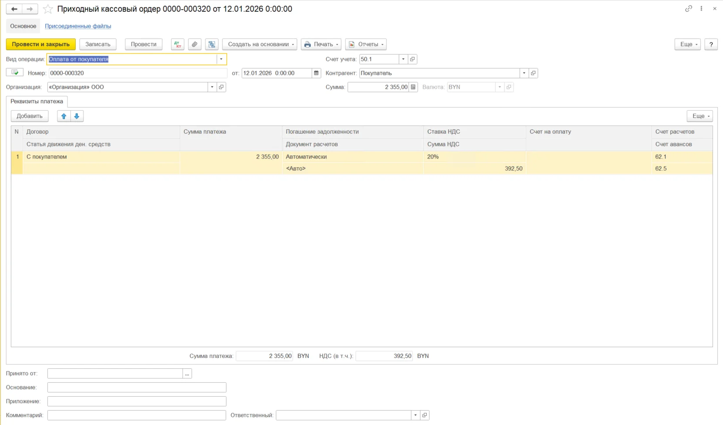Select the 20% НДС rate cell

point(475,157)
